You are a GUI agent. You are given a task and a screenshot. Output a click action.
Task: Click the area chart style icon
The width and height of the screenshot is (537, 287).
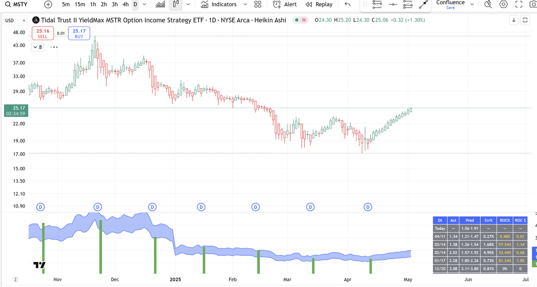[160, 4]
